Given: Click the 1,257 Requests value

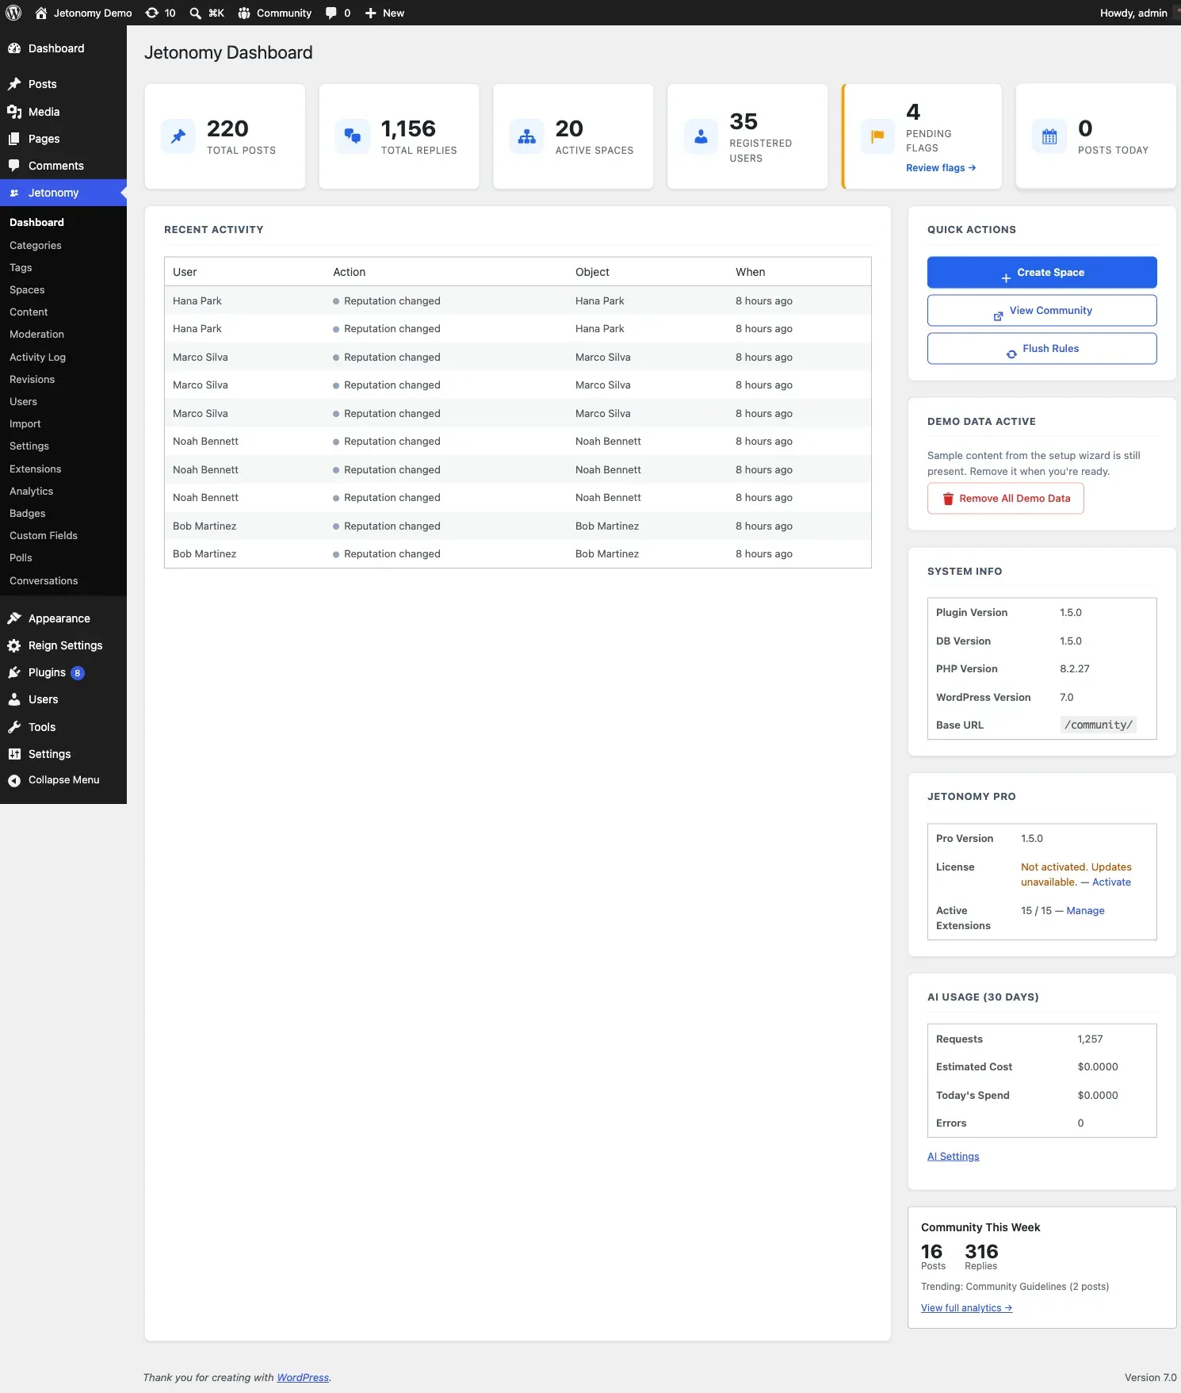Looking at the screenshot, I should click(x=1090, y=1039).
